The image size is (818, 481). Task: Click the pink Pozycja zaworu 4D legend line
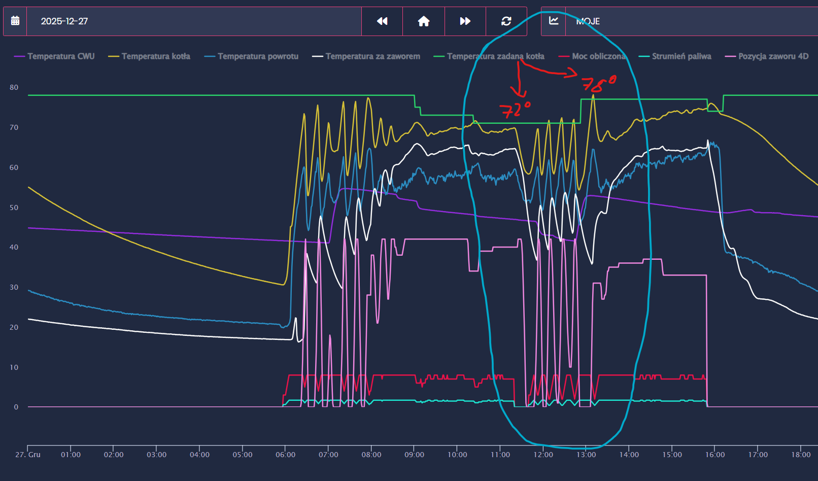[x=730, y=56]
